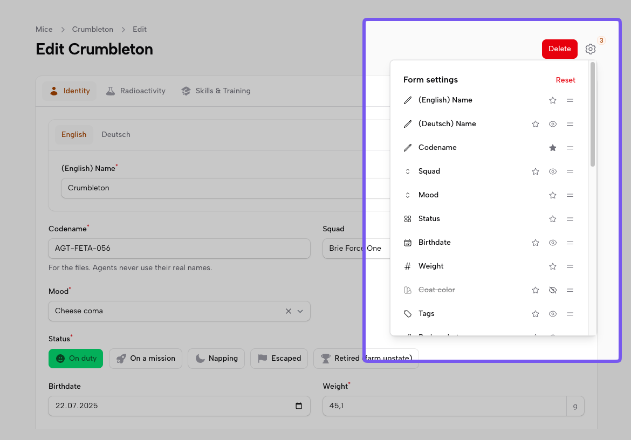The height and width of the screenshot is (440, 631).
Task: Open the Squad select showing Brie Force One
Action: tap(356, 249)
